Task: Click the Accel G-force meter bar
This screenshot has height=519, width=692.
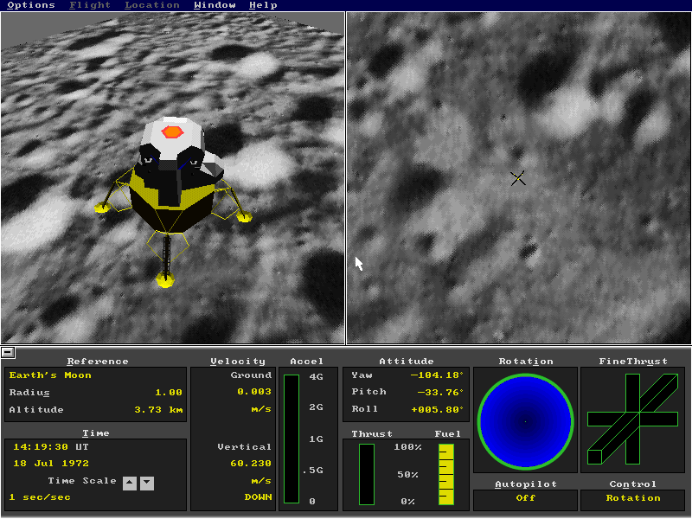Action: (x=292, y=439)
